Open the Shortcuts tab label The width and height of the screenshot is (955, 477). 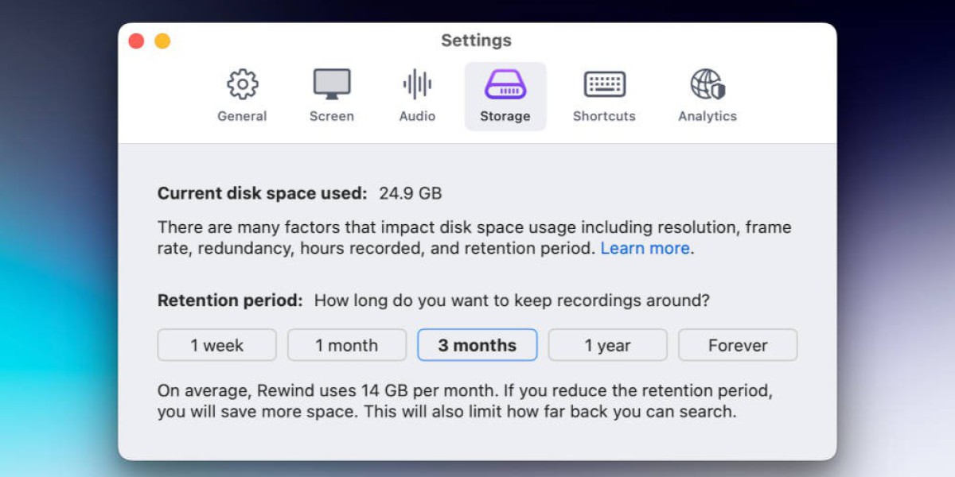click(x=605, y=116)
